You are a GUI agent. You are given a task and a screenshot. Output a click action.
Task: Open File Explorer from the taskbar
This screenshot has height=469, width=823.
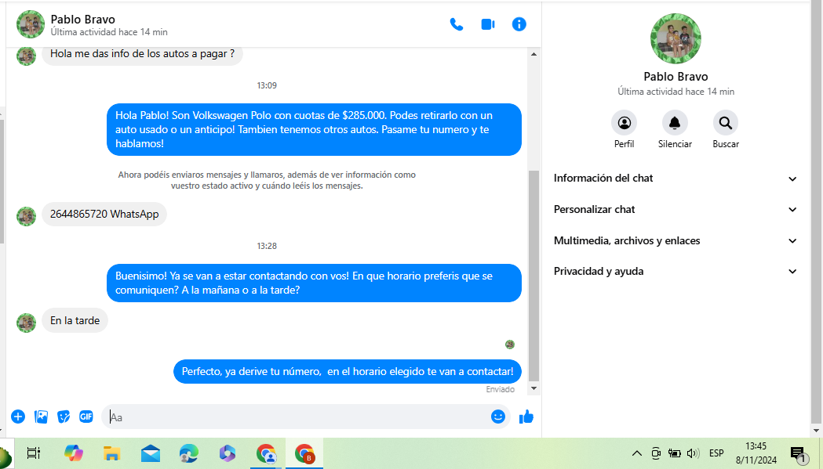point(112,453)
